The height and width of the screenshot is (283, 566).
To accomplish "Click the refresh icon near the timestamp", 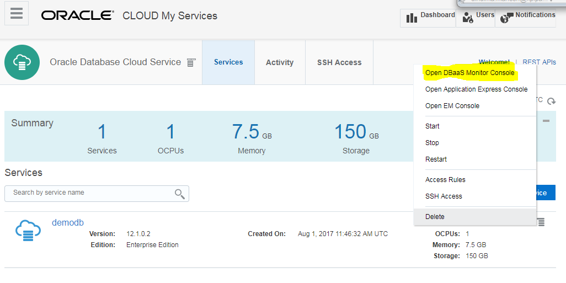I will (x=551, y=102).
